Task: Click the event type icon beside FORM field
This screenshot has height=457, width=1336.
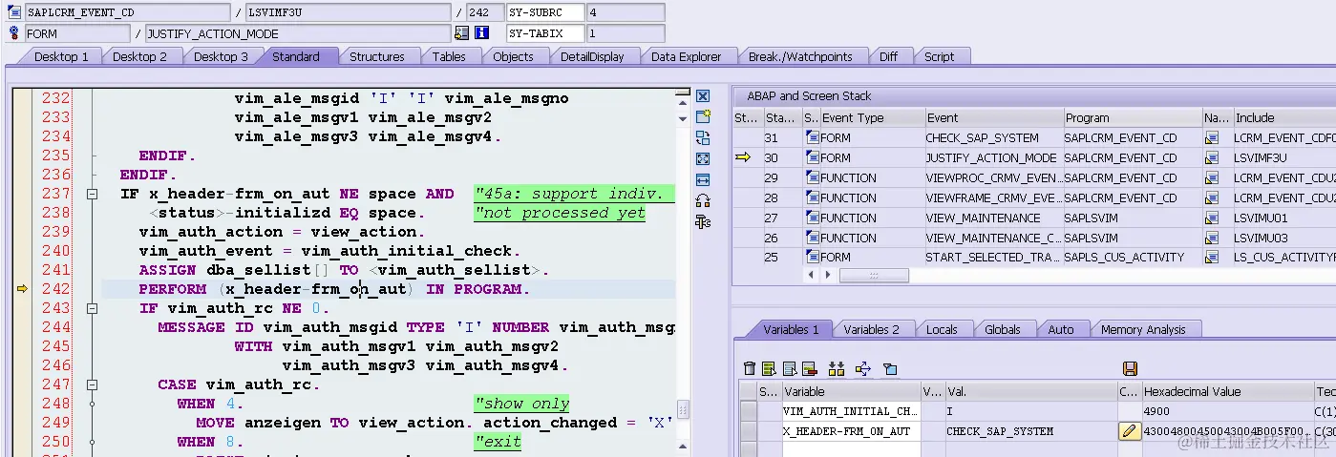Action: 13,33
